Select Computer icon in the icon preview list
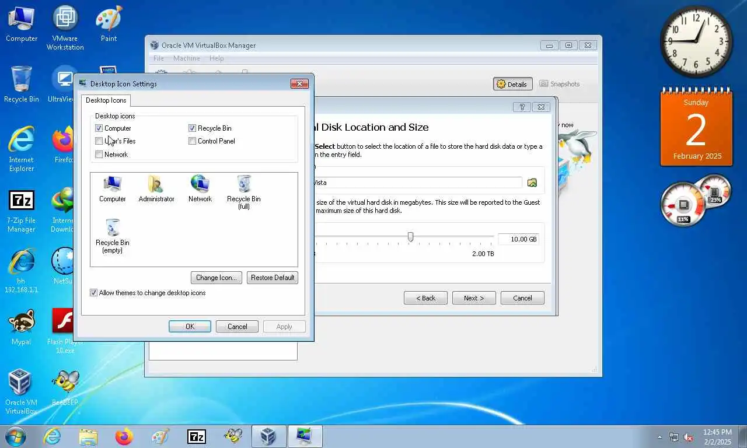This screenshot has height=448, width=747. [x=113, y=188]
